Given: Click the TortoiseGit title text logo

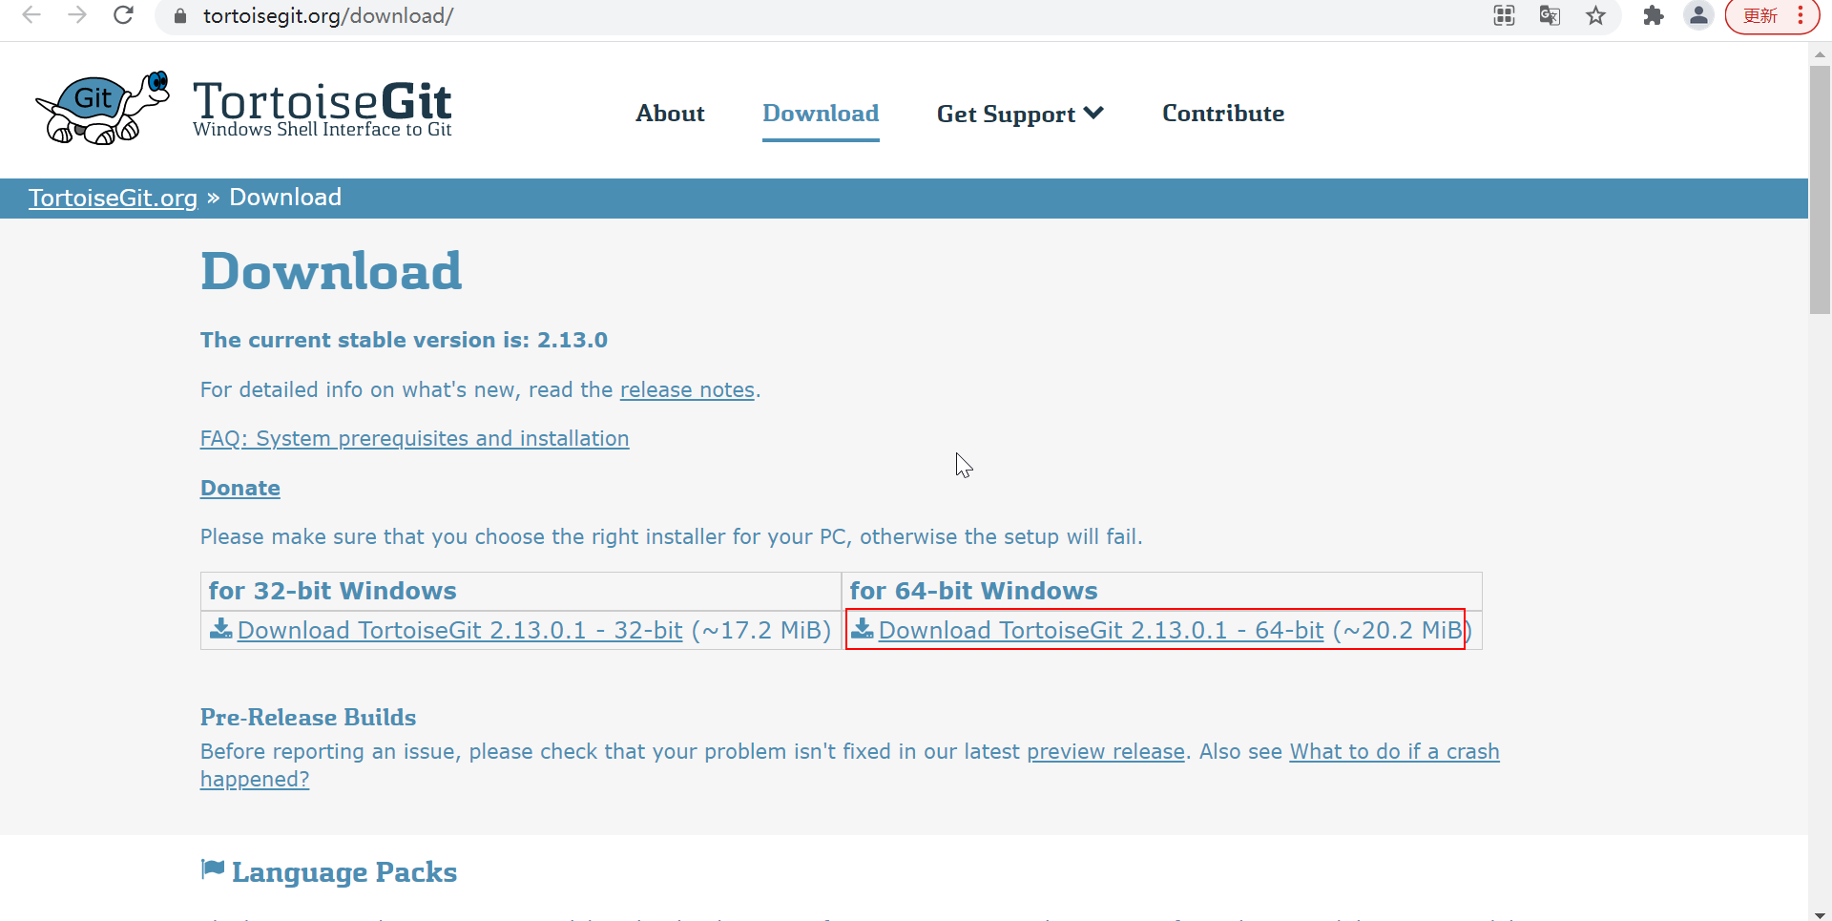Looking at the screenshot, I should [322, 108].
